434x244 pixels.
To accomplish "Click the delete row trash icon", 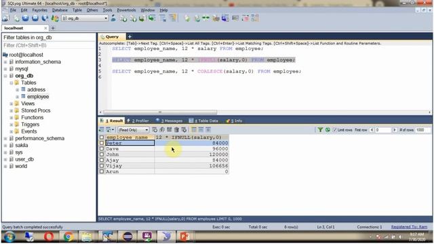I will [x=176, y=129].
